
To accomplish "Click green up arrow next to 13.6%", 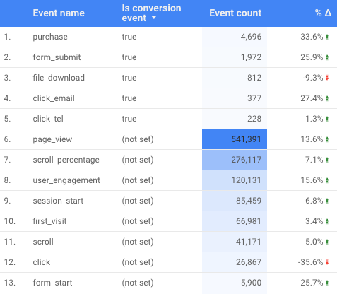I will point(327,139).
